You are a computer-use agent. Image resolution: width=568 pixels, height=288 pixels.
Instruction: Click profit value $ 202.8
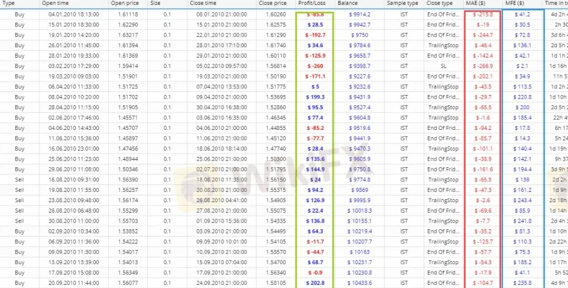pyautogui.click(x=315, y=282)
